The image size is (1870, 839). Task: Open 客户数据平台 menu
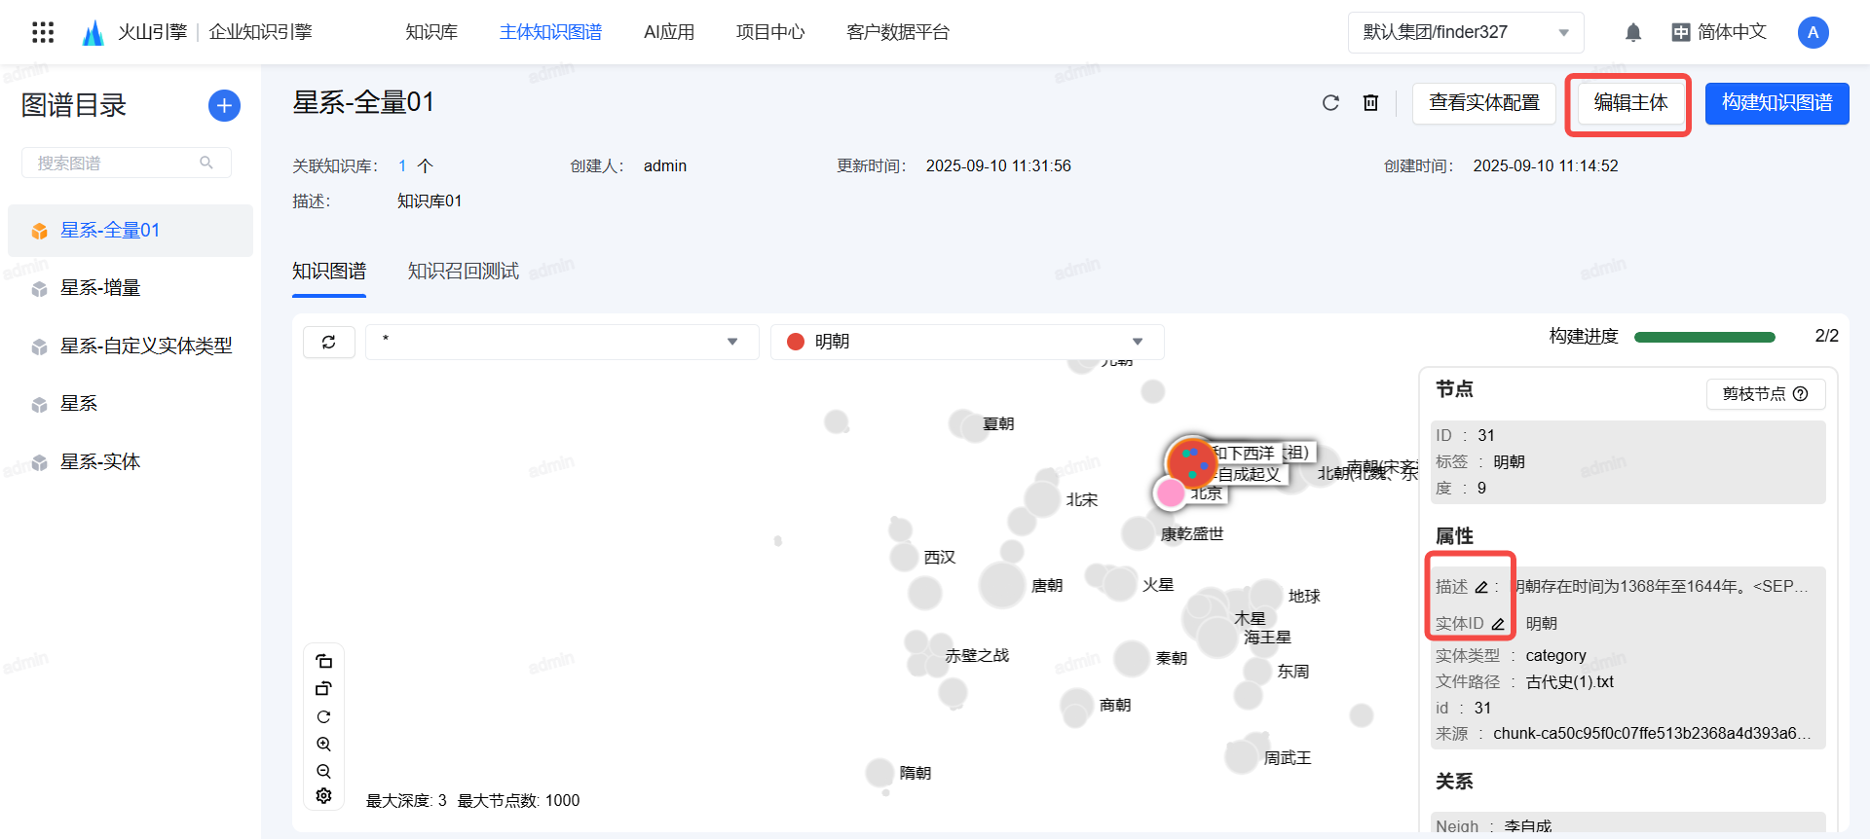tap(898, 32)
